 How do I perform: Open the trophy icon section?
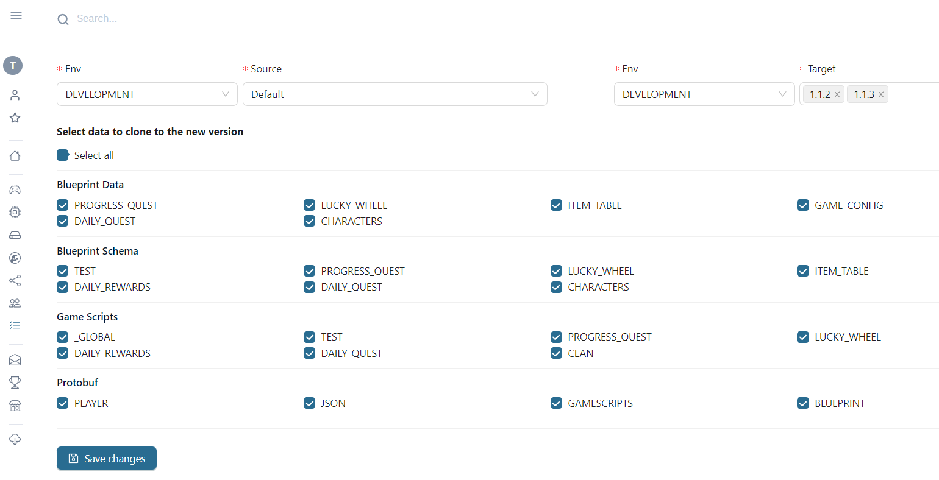click(15, 383)
